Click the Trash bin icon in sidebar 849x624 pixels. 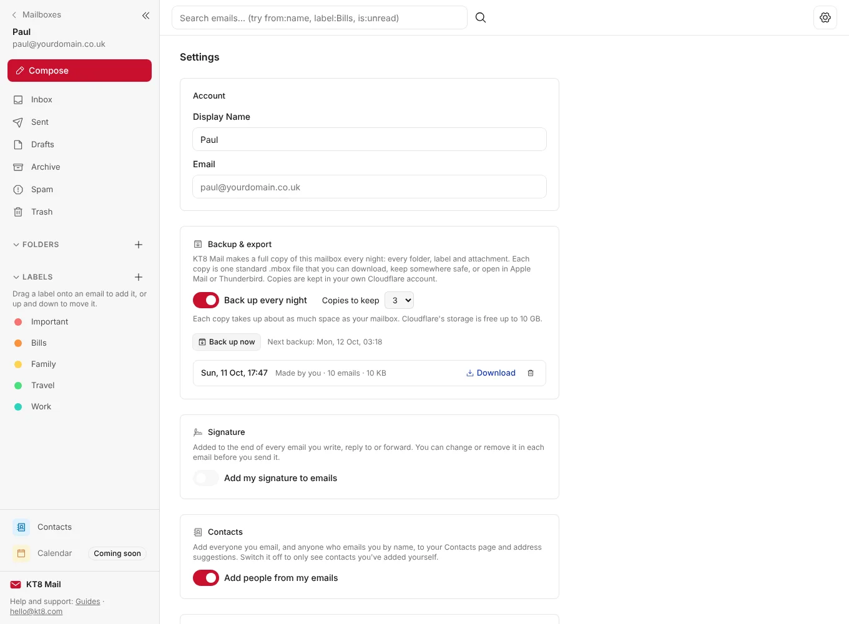pyautogui.click(x=18, y=212)
